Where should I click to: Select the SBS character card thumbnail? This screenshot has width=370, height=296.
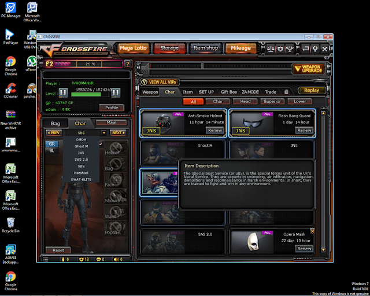coord(160,182)
